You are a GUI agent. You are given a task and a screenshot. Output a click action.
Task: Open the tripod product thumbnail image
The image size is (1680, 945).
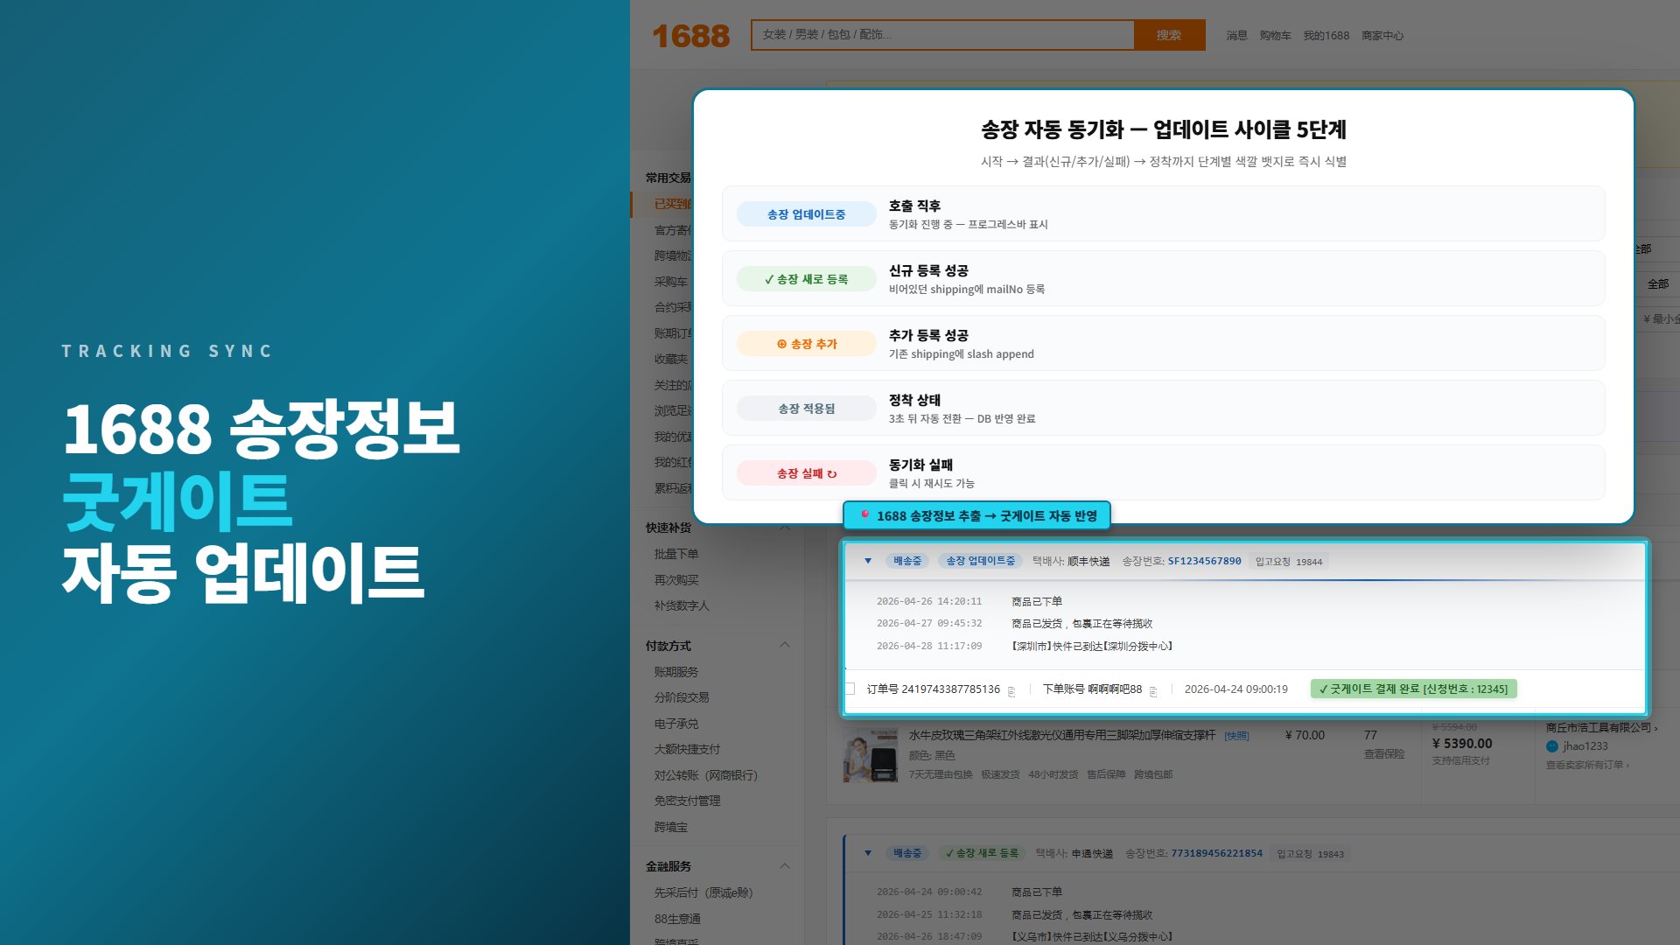click(x=871, y=755)
